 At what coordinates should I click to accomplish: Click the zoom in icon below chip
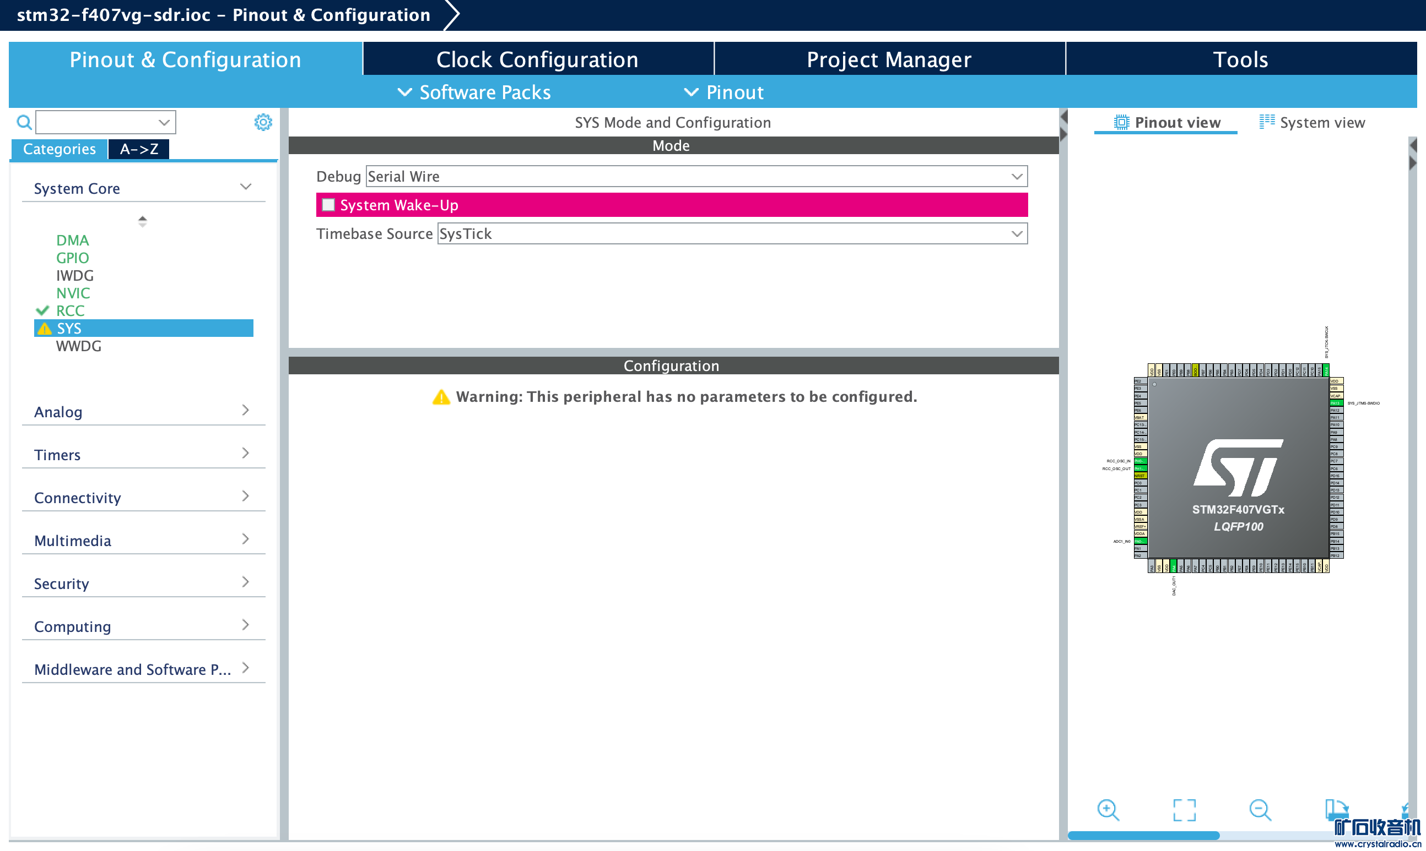(1108, 810)
